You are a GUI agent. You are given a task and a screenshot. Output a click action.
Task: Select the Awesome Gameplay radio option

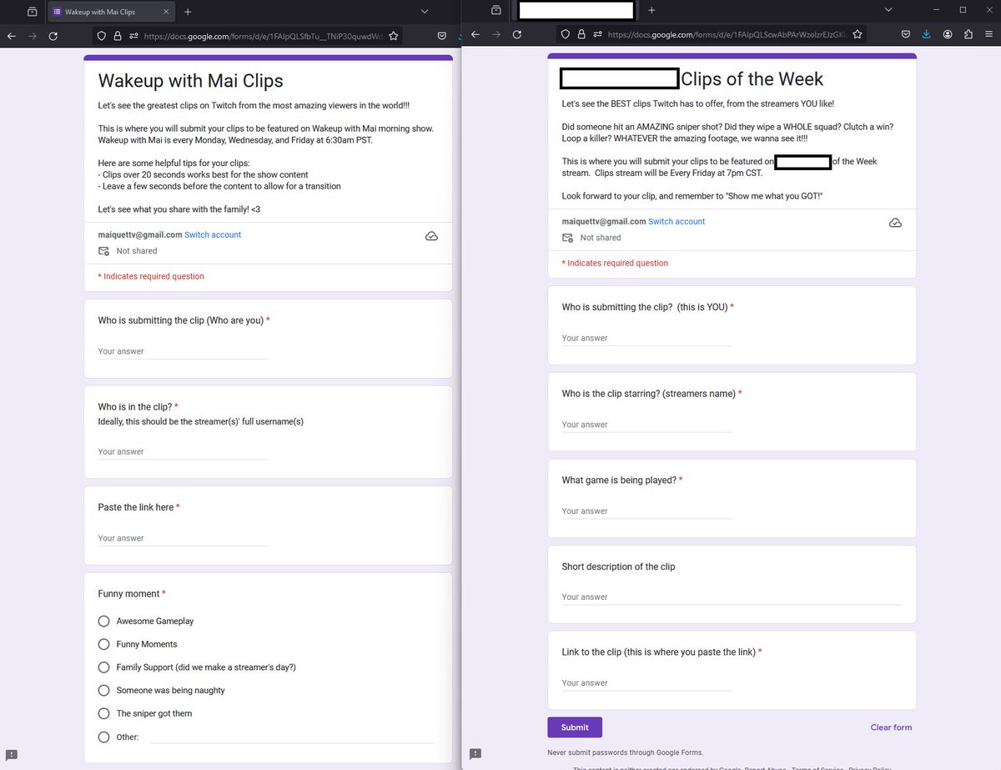[x=103, y=621]
